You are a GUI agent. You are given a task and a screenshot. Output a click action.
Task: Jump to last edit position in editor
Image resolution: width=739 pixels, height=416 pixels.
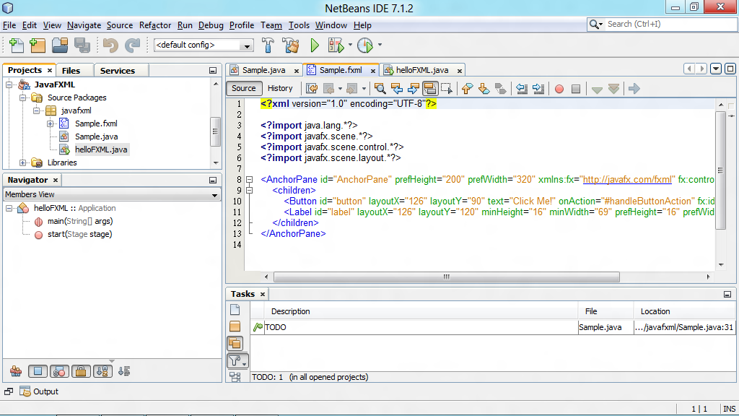[x=312, y=88]
